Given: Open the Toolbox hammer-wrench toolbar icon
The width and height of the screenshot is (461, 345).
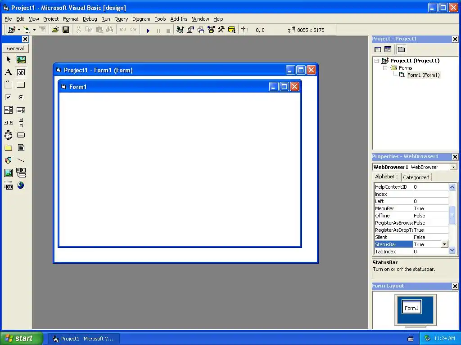Looking at the screenshot, I should [221, 30].
